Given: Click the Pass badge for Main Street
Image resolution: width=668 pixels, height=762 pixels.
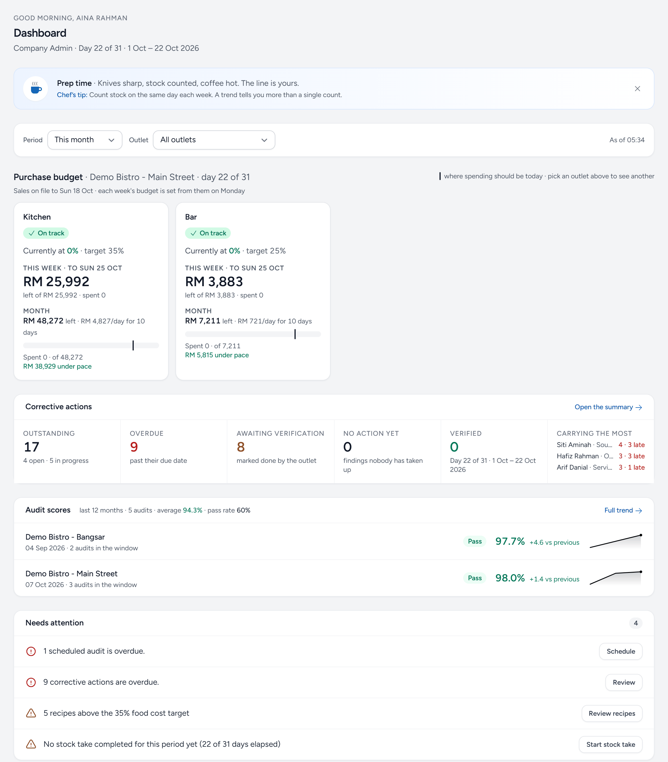Looking at the screenshot, I should coord(475,578).
